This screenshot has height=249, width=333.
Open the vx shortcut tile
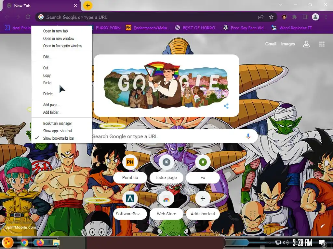203,169
